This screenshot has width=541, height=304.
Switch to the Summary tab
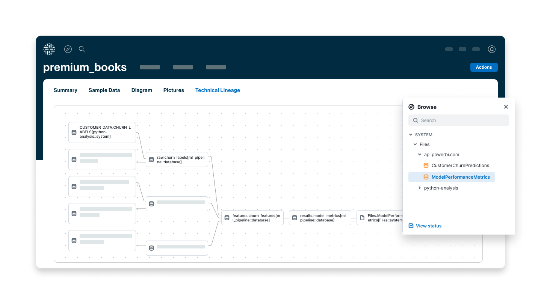[x=65, y=90]
